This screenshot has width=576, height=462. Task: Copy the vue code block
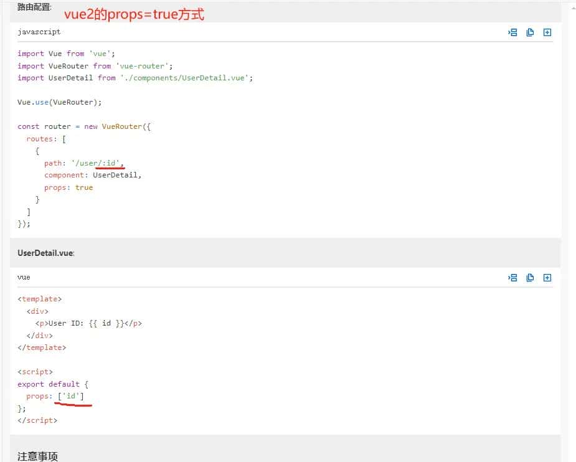pyautogui.click(x=530, y=278)
